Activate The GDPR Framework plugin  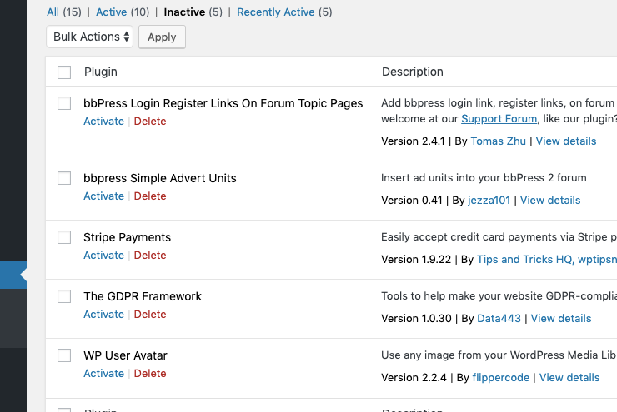coord(103,315)
